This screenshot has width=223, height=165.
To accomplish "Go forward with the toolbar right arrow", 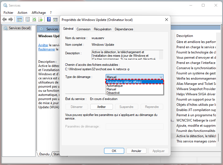I will 11,19.
